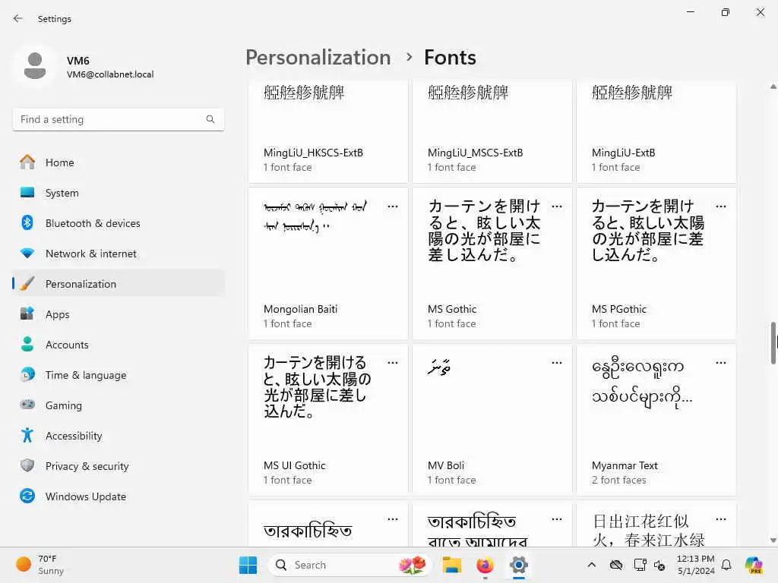Screen dimensions: 778x583
Task: Click the Gaming controller icon
Action: coord(27,405)
